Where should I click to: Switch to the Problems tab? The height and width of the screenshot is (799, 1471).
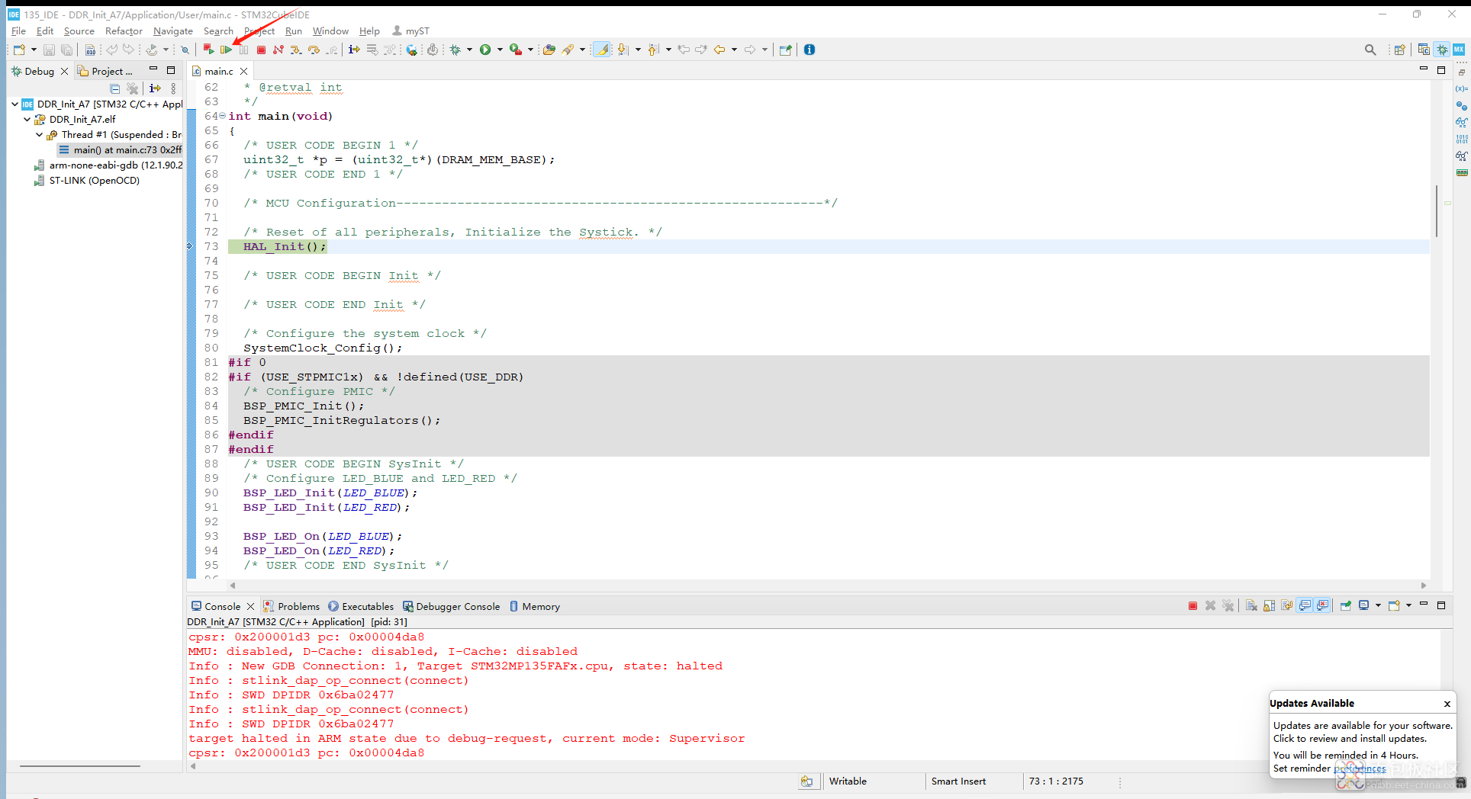point(291,606)
